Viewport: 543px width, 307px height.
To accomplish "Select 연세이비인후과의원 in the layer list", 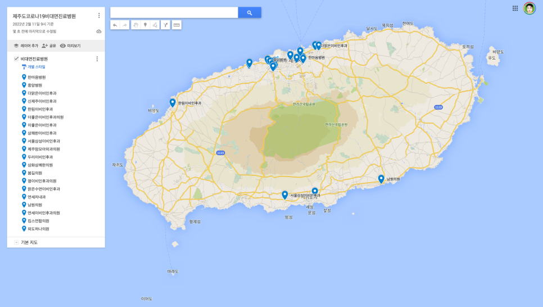I will [44, 213].
